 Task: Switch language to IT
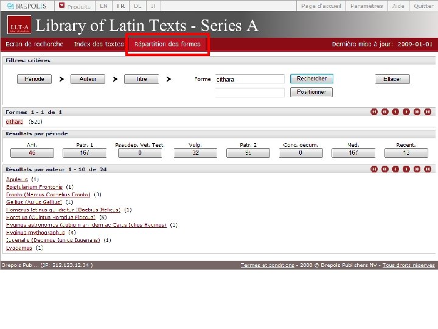(153, 6)
